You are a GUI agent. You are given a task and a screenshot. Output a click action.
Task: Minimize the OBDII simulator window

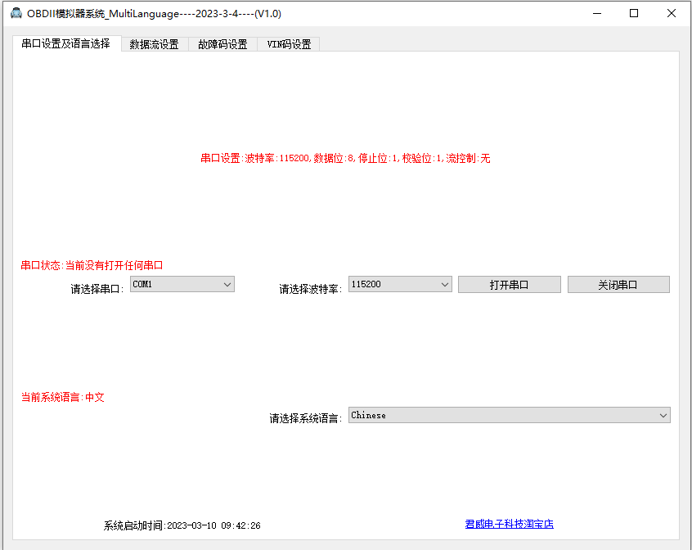click(598, 13)
